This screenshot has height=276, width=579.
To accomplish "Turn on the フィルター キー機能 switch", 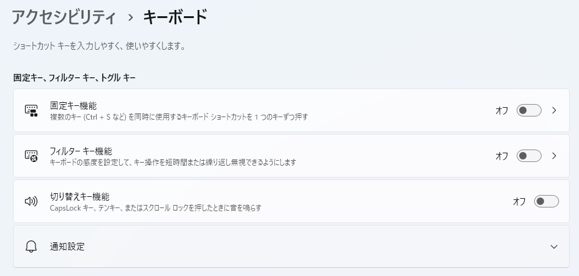I will (x=529, y=156).
